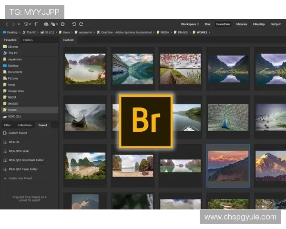The height and width of the screenshot is (229, 286).
Task: Click This PC in the path breadcrumb
Action: click(29, 32)
